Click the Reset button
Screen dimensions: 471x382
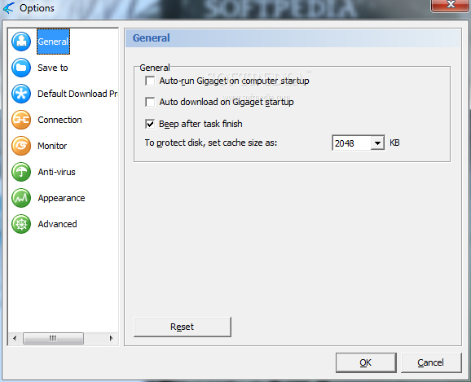click(183, 327)
